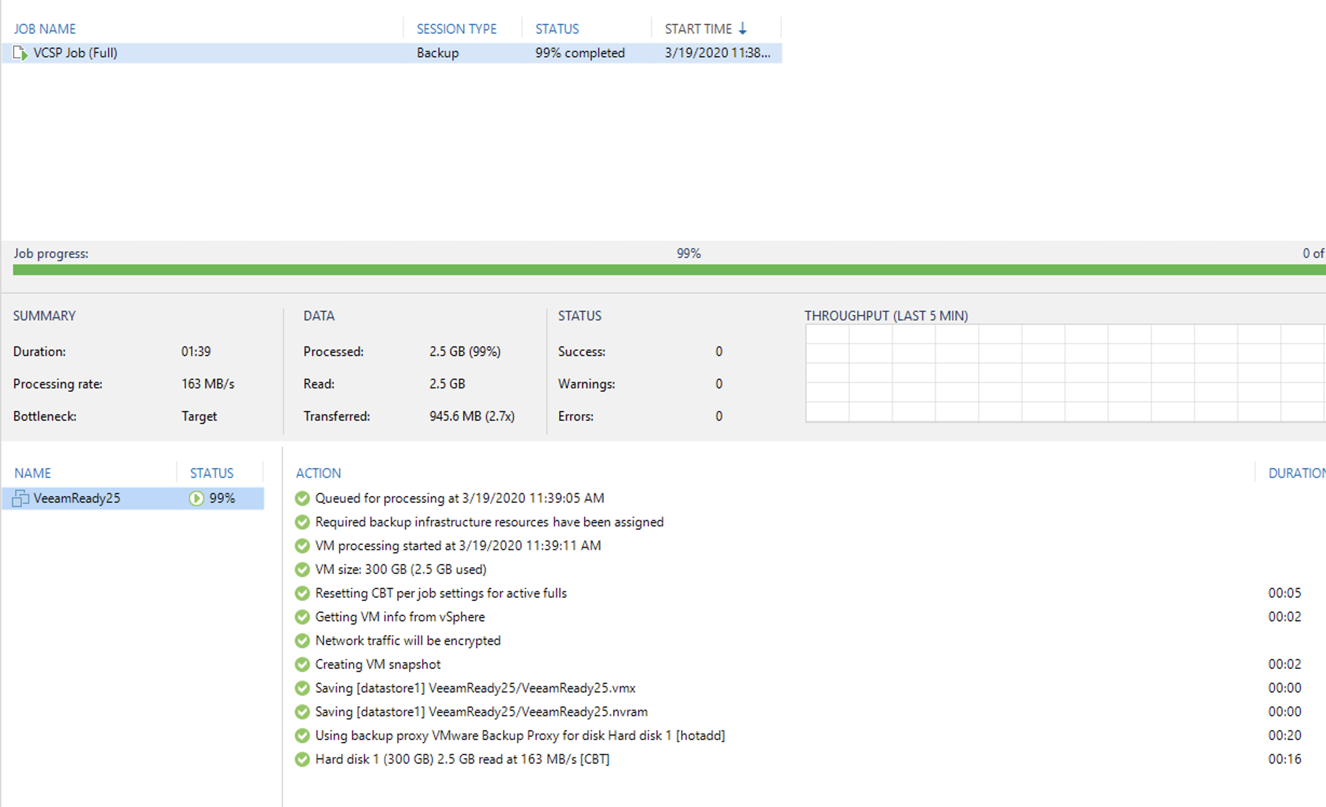1326x807 pixels.
Task: Click the success icon for Queued for processing
Action: coord(302,498)
